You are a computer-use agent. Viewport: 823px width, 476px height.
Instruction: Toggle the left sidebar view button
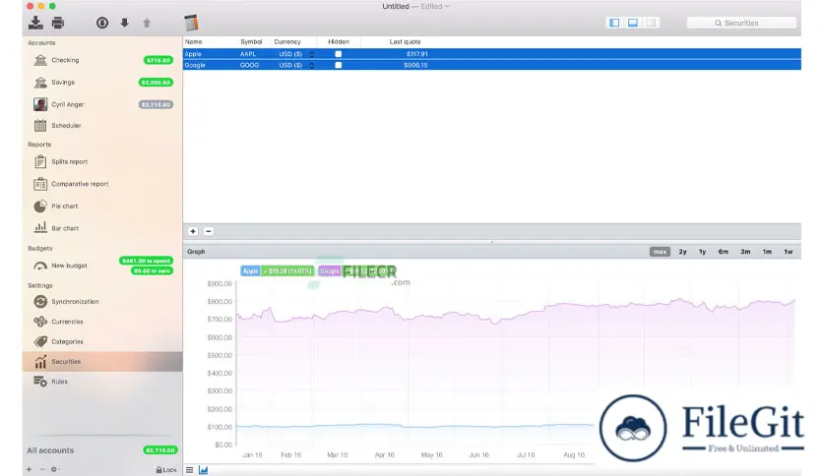[x=614, y=23]
